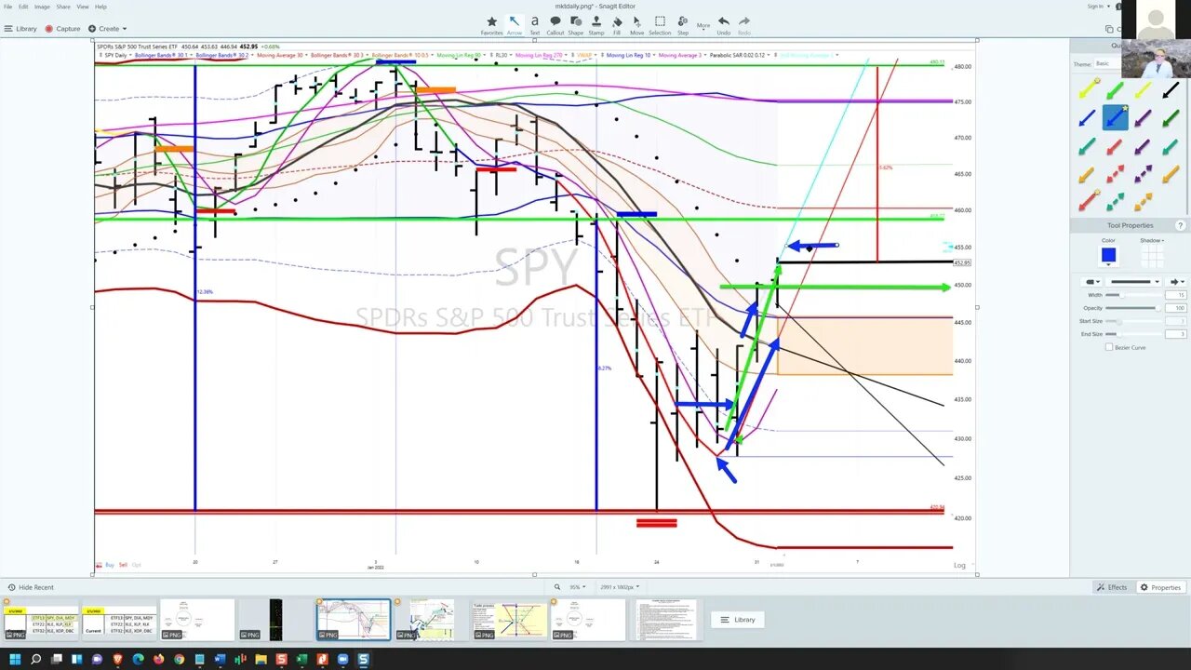This screenshot has width=1191, height=670.
Task: Open the Library button in recent tray
Action: pyautogui.click(x=738, y=620)
